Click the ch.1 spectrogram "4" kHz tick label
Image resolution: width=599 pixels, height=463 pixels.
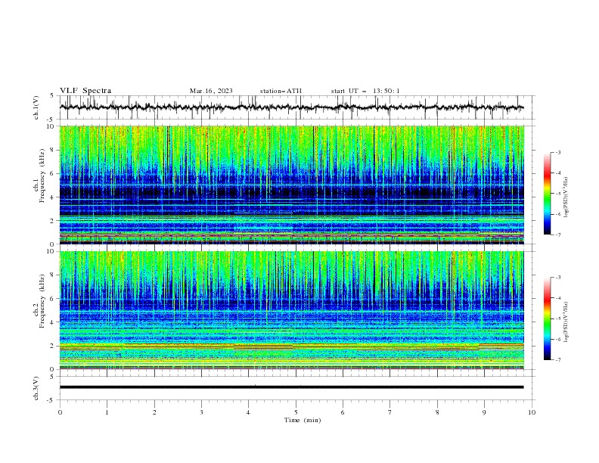click(x=54, y=197)
